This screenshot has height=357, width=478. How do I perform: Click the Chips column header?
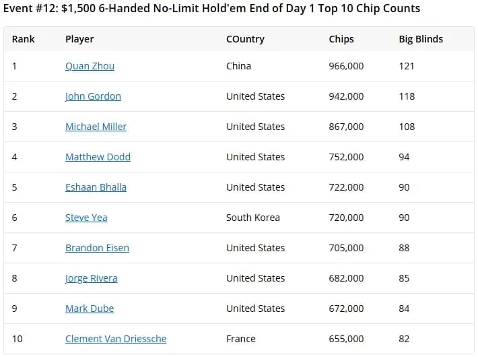341,39
